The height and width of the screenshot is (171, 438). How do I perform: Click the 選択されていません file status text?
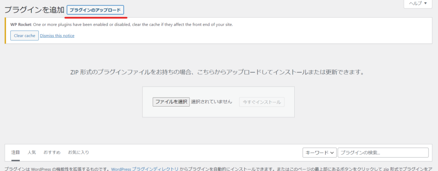tap(211, 102)
